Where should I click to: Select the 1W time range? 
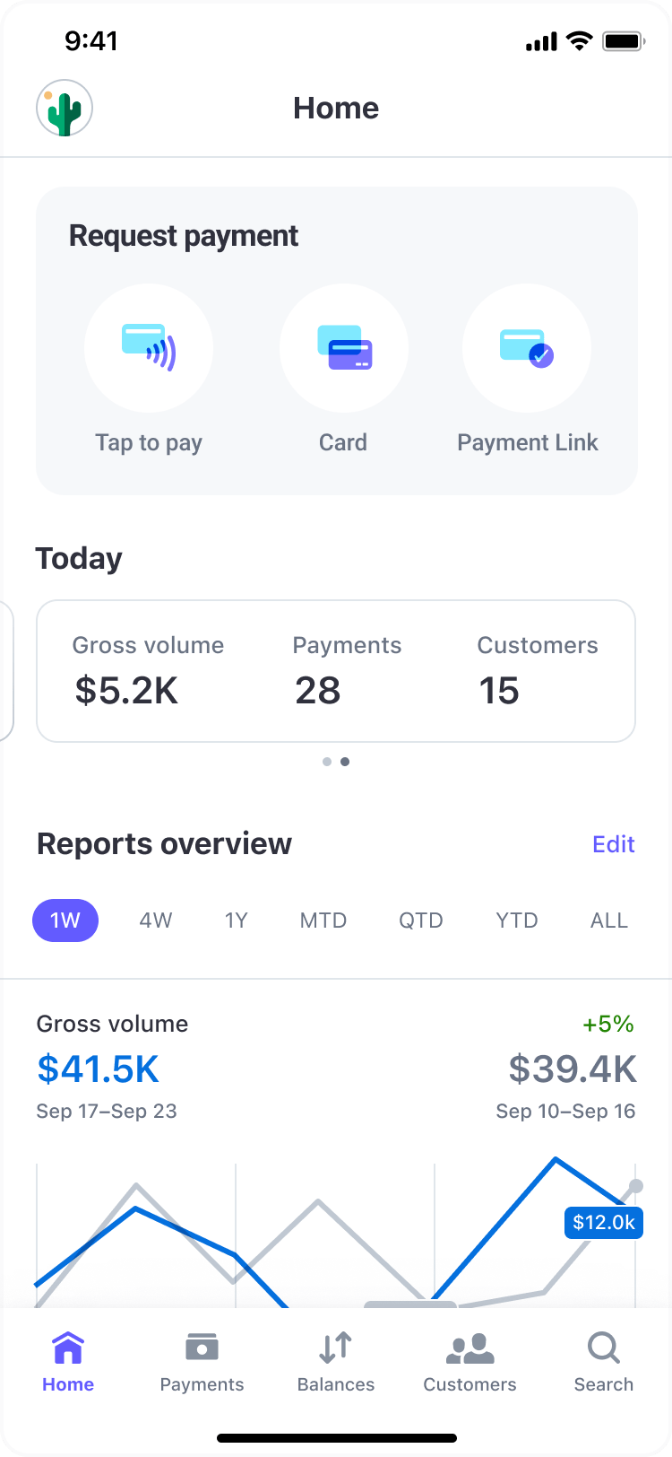pos(65,920)
